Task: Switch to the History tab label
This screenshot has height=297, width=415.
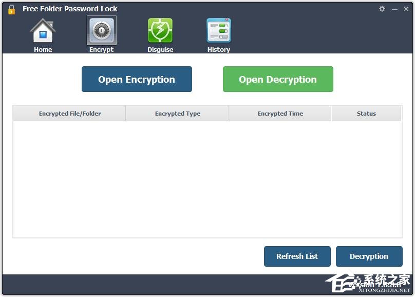Action: pos(219,49)
